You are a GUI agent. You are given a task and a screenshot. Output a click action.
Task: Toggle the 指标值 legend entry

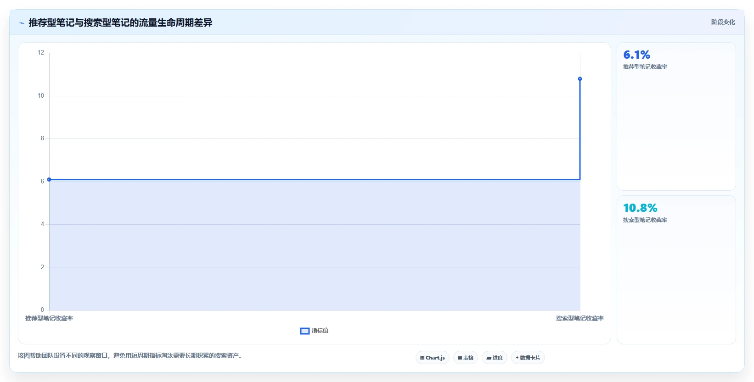314,331
